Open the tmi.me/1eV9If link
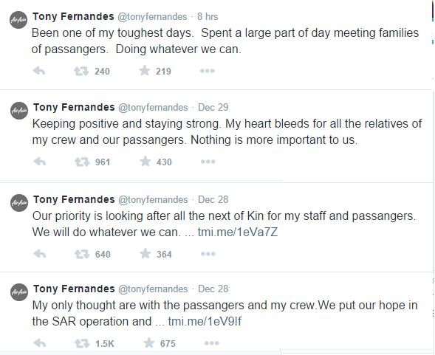 (x=205, y=322)
